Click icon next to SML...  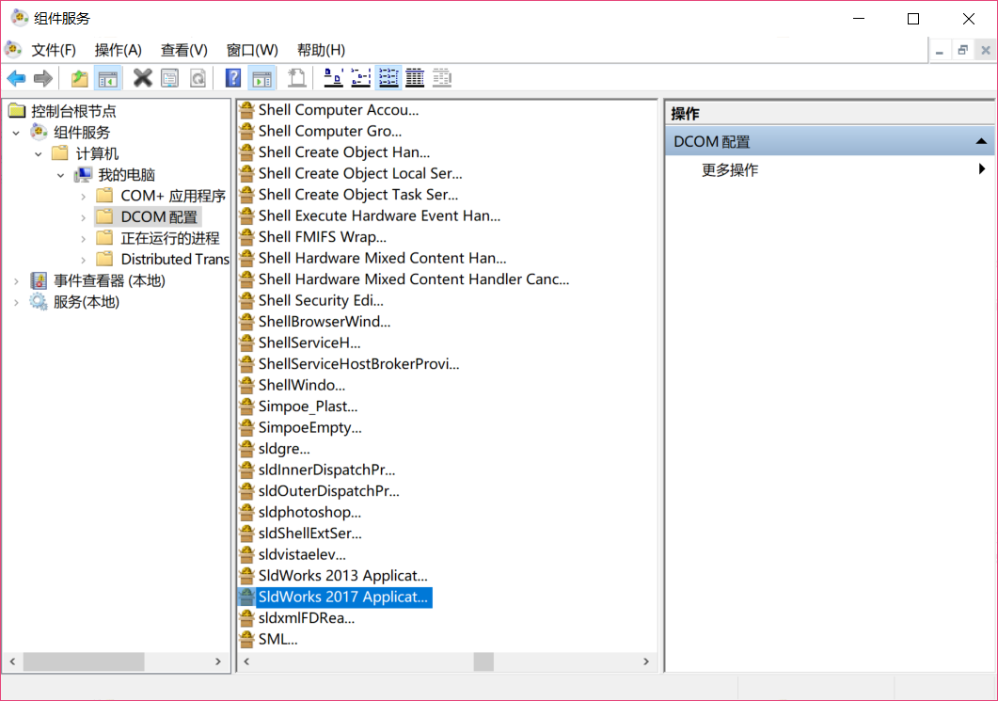pyautogui.click(x=247, y=639)
